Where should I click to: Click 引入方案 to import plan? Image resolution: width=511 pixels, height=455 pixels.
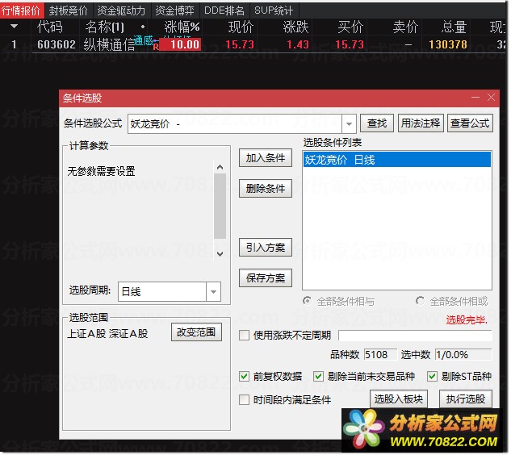click(266, 248)
